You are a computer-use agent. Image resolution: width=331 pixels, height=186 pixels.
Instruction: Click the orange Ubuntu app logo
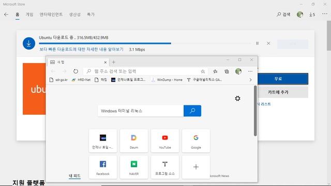click(34, 89)
